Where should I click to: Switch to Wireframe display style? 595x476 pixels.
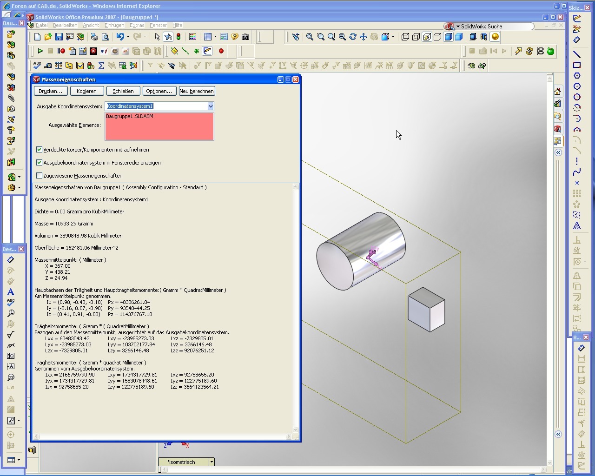[x=405, y=37]
